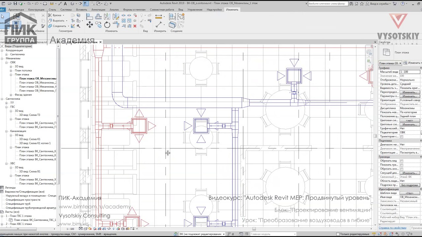Open Type Properties icon in the ribbon

click(17, 17)
